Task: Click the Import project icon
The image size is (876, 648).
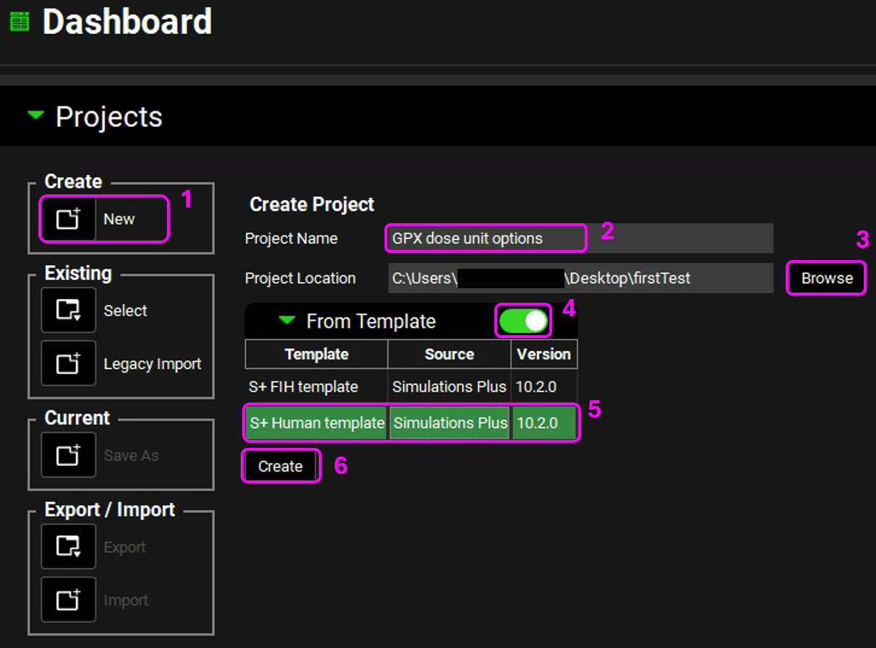Action: pyautogui.click(x=68, y=600)
